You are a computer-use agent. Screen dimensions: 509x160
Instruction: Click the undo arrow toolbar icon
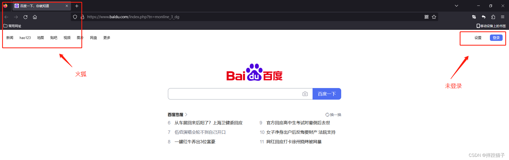(x=484, y=17)
